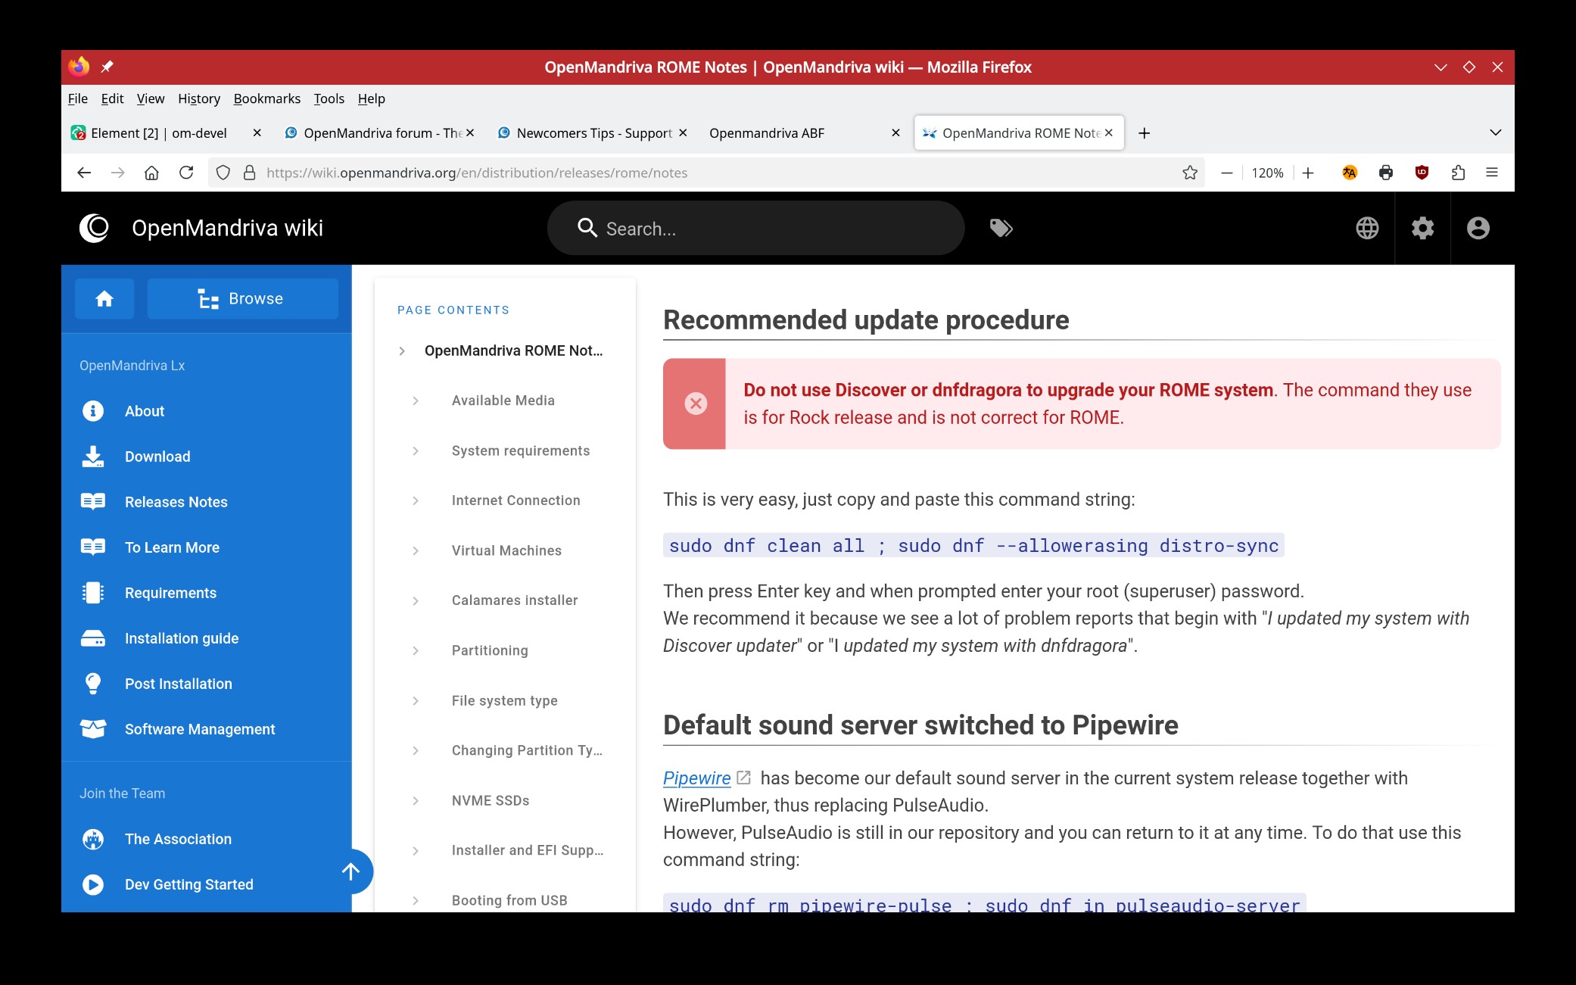The height and width of the screenshot is (985, 1576).
Task: Click inside the wiki search field
Action: point(757,228)
